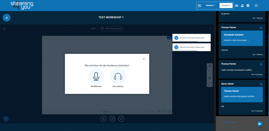Select the Session 2 tab

point(226,6)
